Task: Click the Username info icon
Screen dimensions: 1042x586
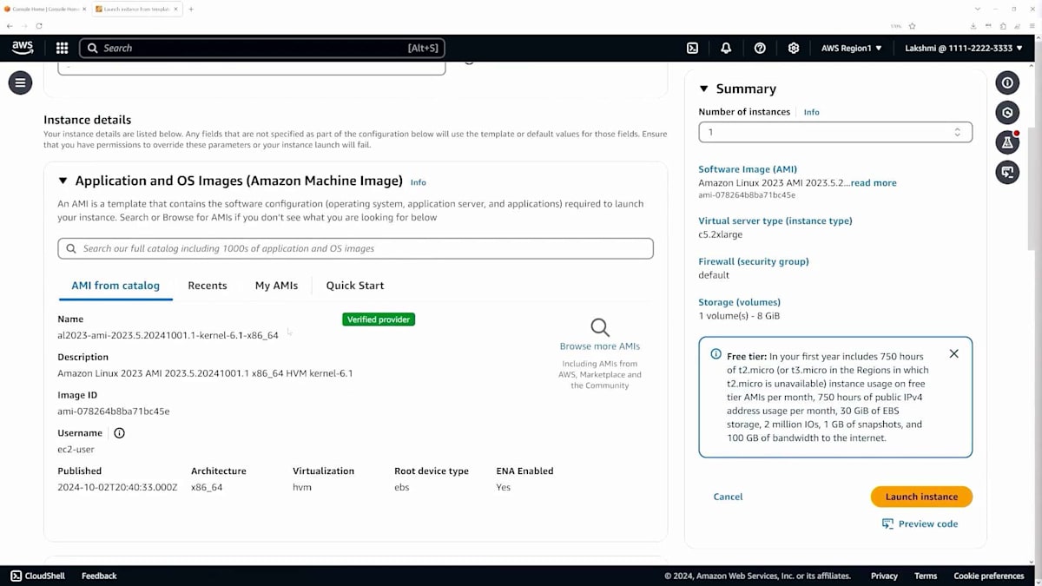Action: point(120,433)
